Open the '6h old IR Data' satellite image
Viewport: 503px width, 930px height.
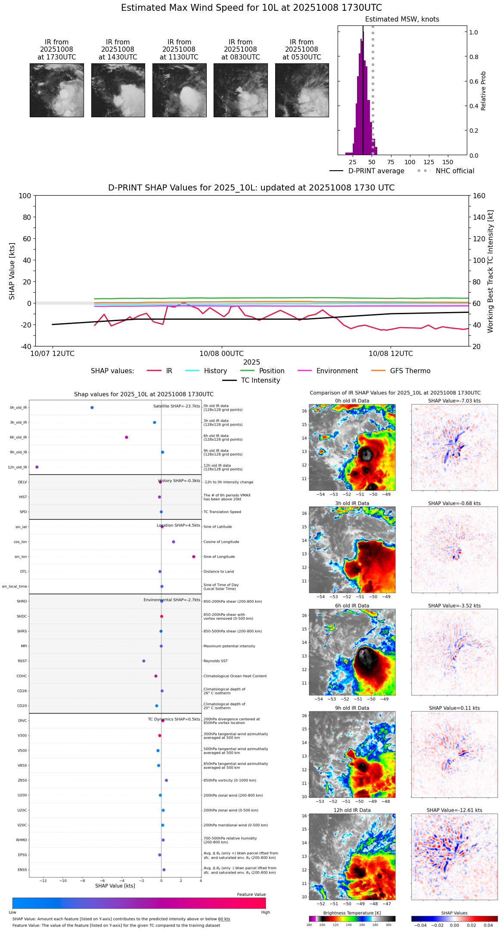point(352,652)
